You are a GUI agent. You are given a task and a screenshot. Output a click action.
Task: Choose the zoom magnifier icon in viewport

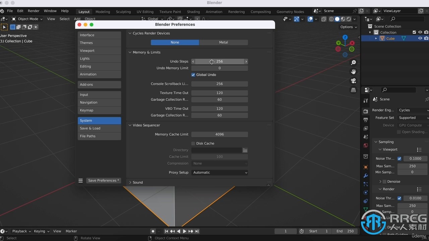tap(353, 63)
